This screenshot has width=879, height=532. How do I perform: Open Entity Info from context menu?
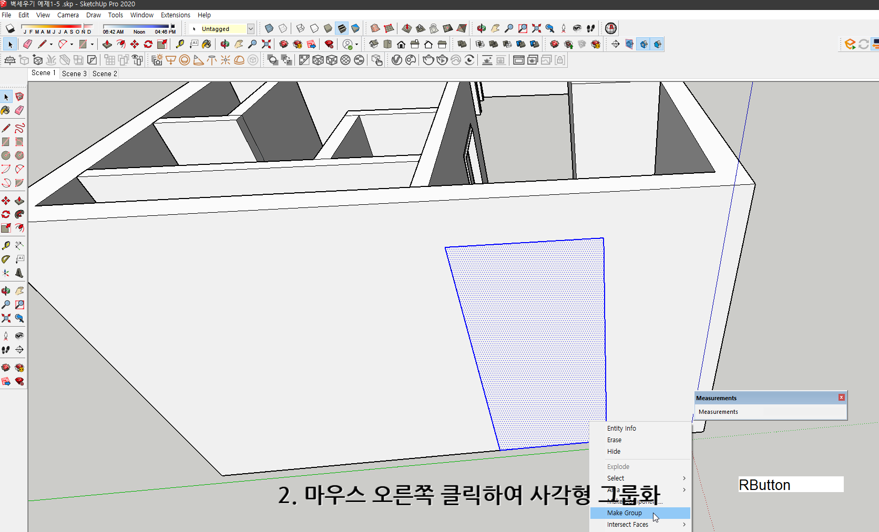[x=621, y=428]
